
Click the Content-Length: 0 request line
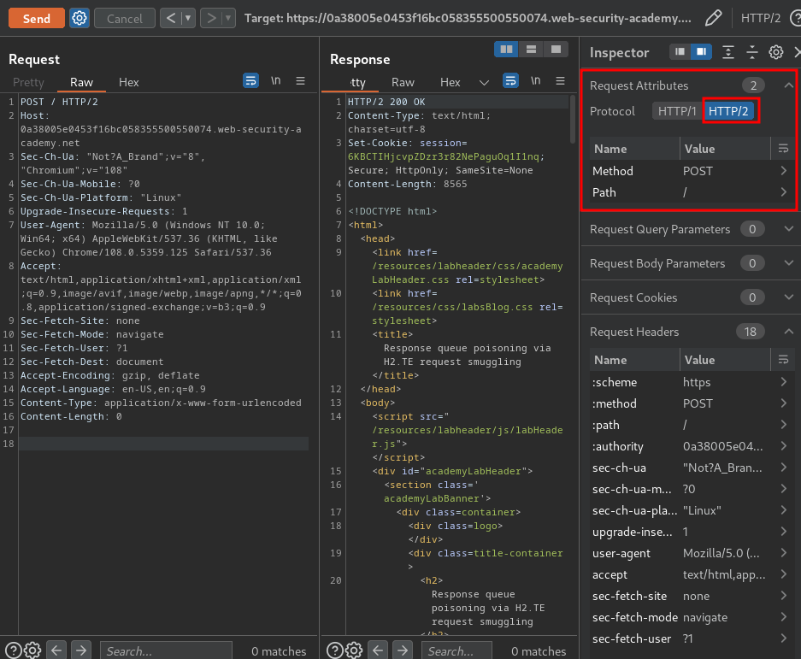(x=71, y=416)
